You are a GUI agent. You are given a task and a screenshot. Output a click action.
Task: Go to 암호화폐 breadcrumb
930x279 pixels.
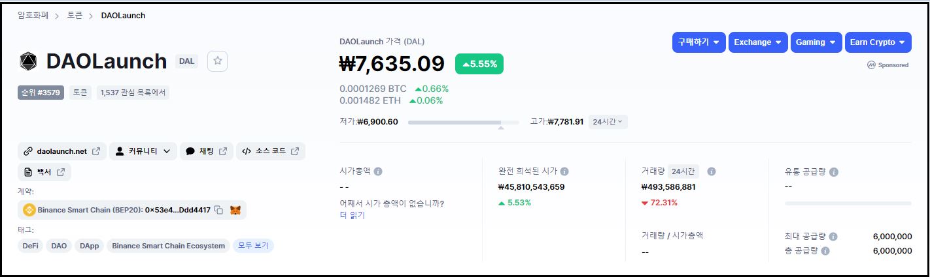coord(33,15)
